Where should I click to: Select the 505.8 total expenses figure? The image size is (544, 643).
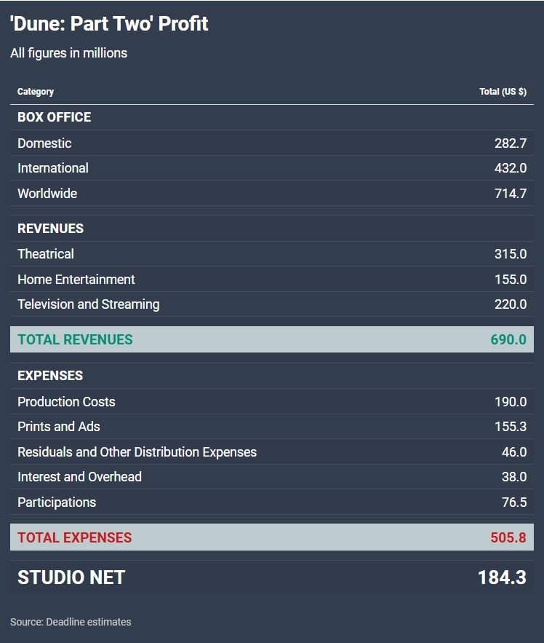click(508, 537)
